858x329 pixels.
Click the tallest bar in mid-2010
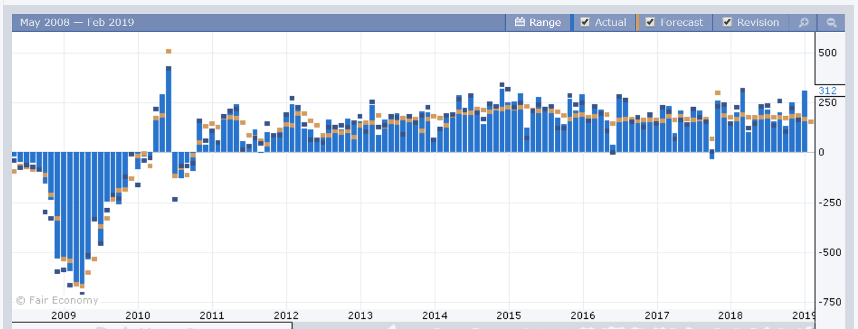(169, 110)
